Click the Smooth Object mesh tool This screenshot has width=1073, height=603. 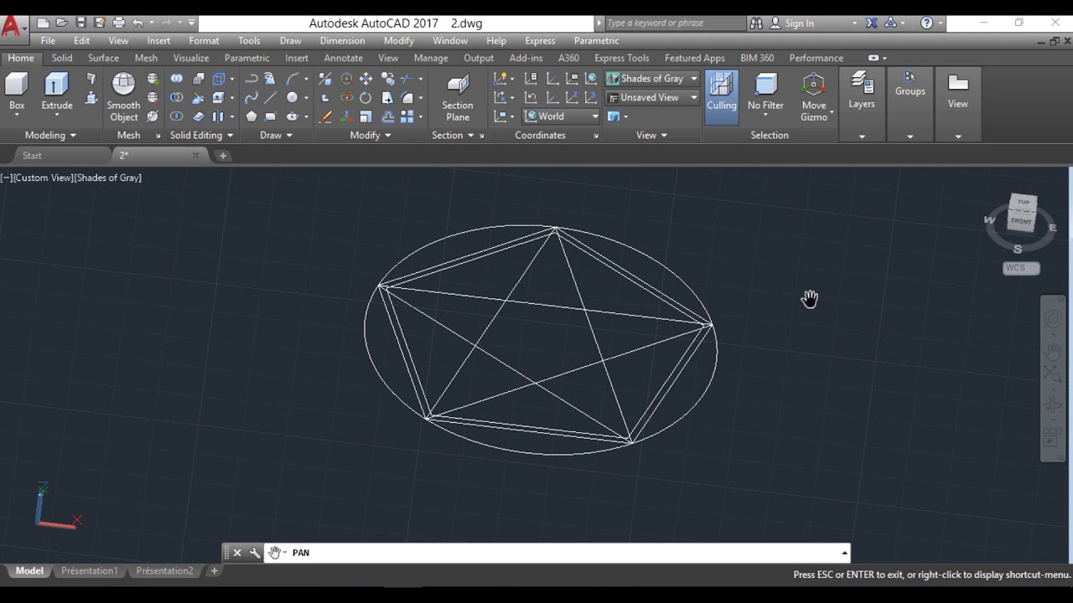(123, 97)
